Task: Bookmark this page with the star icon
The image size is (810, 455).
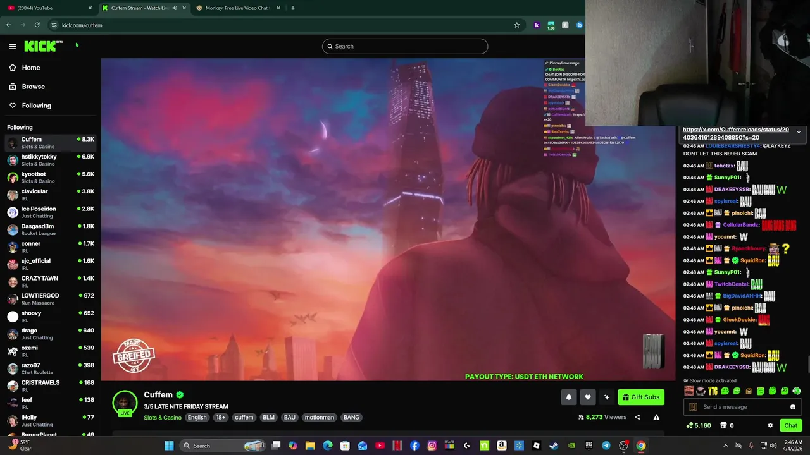Action: click(517, 25)
